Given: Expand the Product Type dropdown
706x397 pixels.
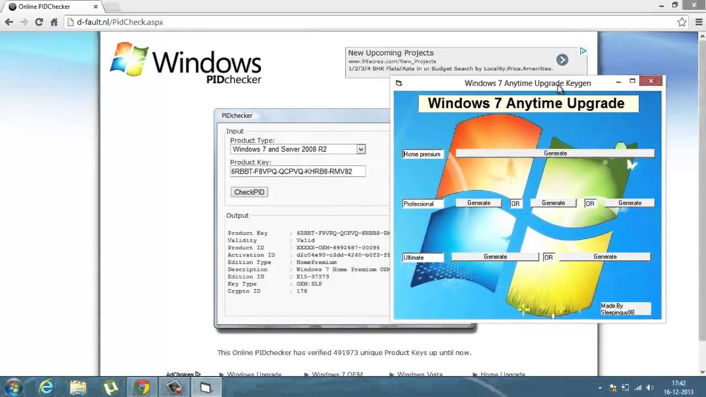Looking at the screenshot, I should (361, 149).
